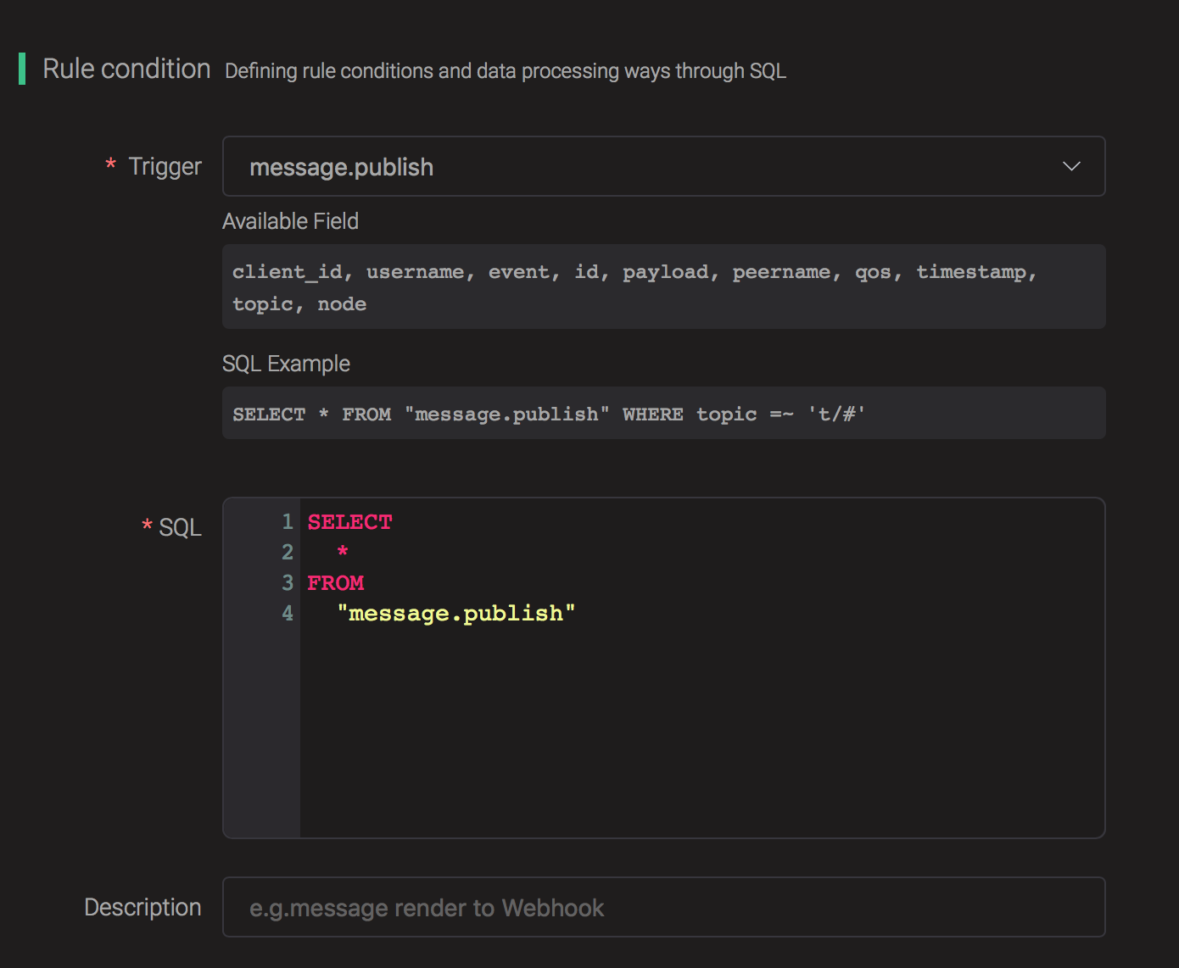
Task: Click the "message.publish" string on line 4
Action: (456, 613)
